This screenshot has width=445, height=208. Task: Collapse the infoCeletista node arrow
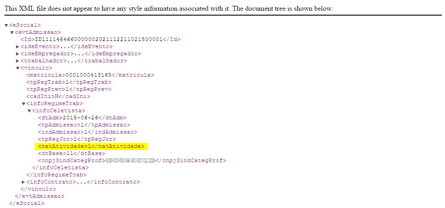coord(29,111)
